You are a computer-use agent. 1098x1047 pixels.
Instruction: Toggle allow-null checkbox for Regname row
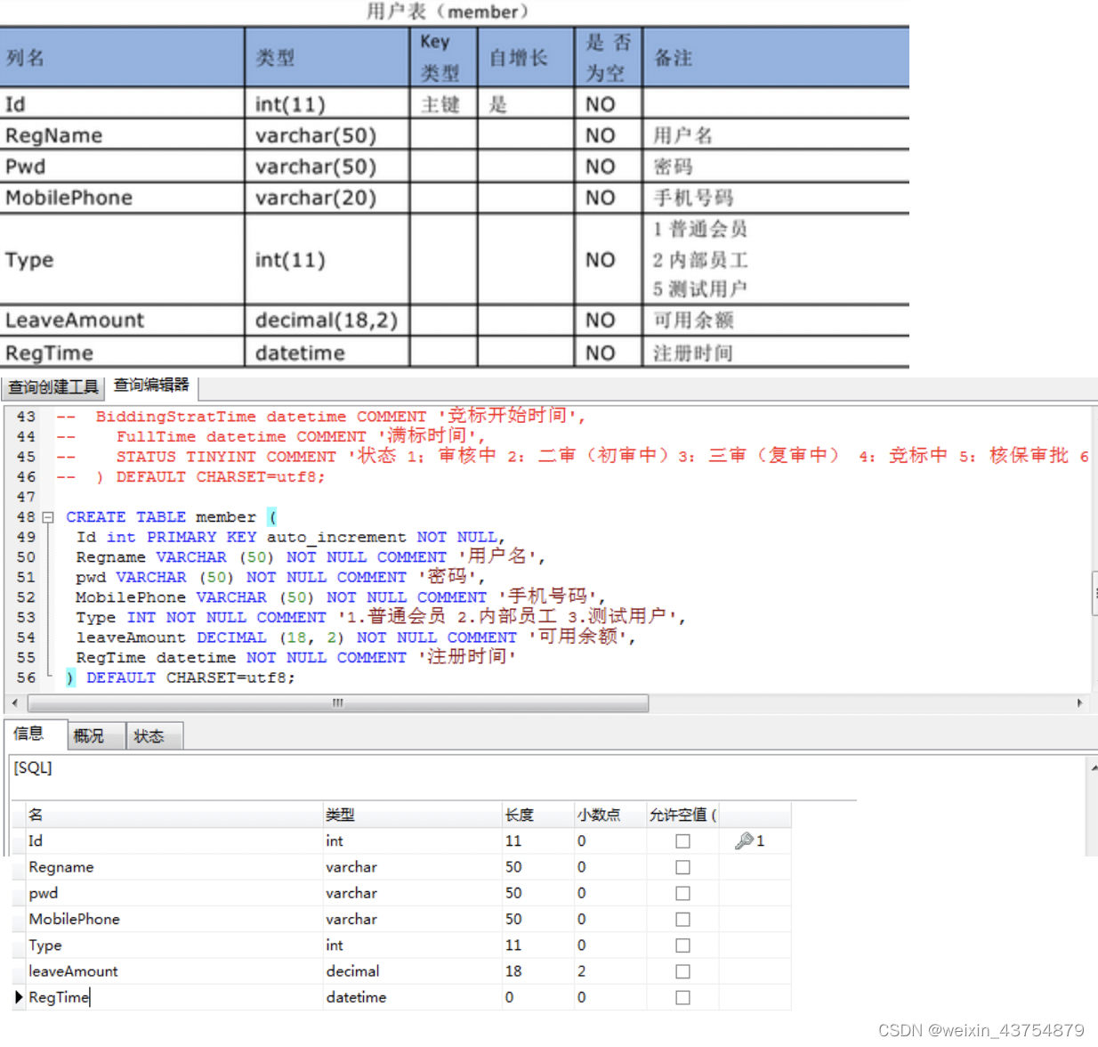point(682,867)
